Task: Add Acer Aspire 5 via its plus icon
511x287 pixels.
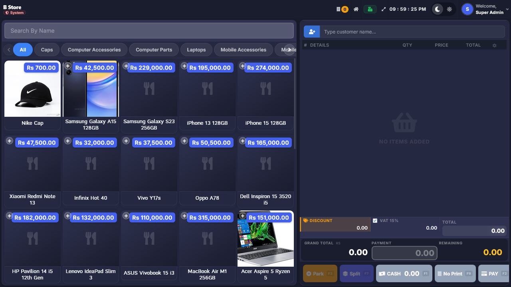Action: 242,216
